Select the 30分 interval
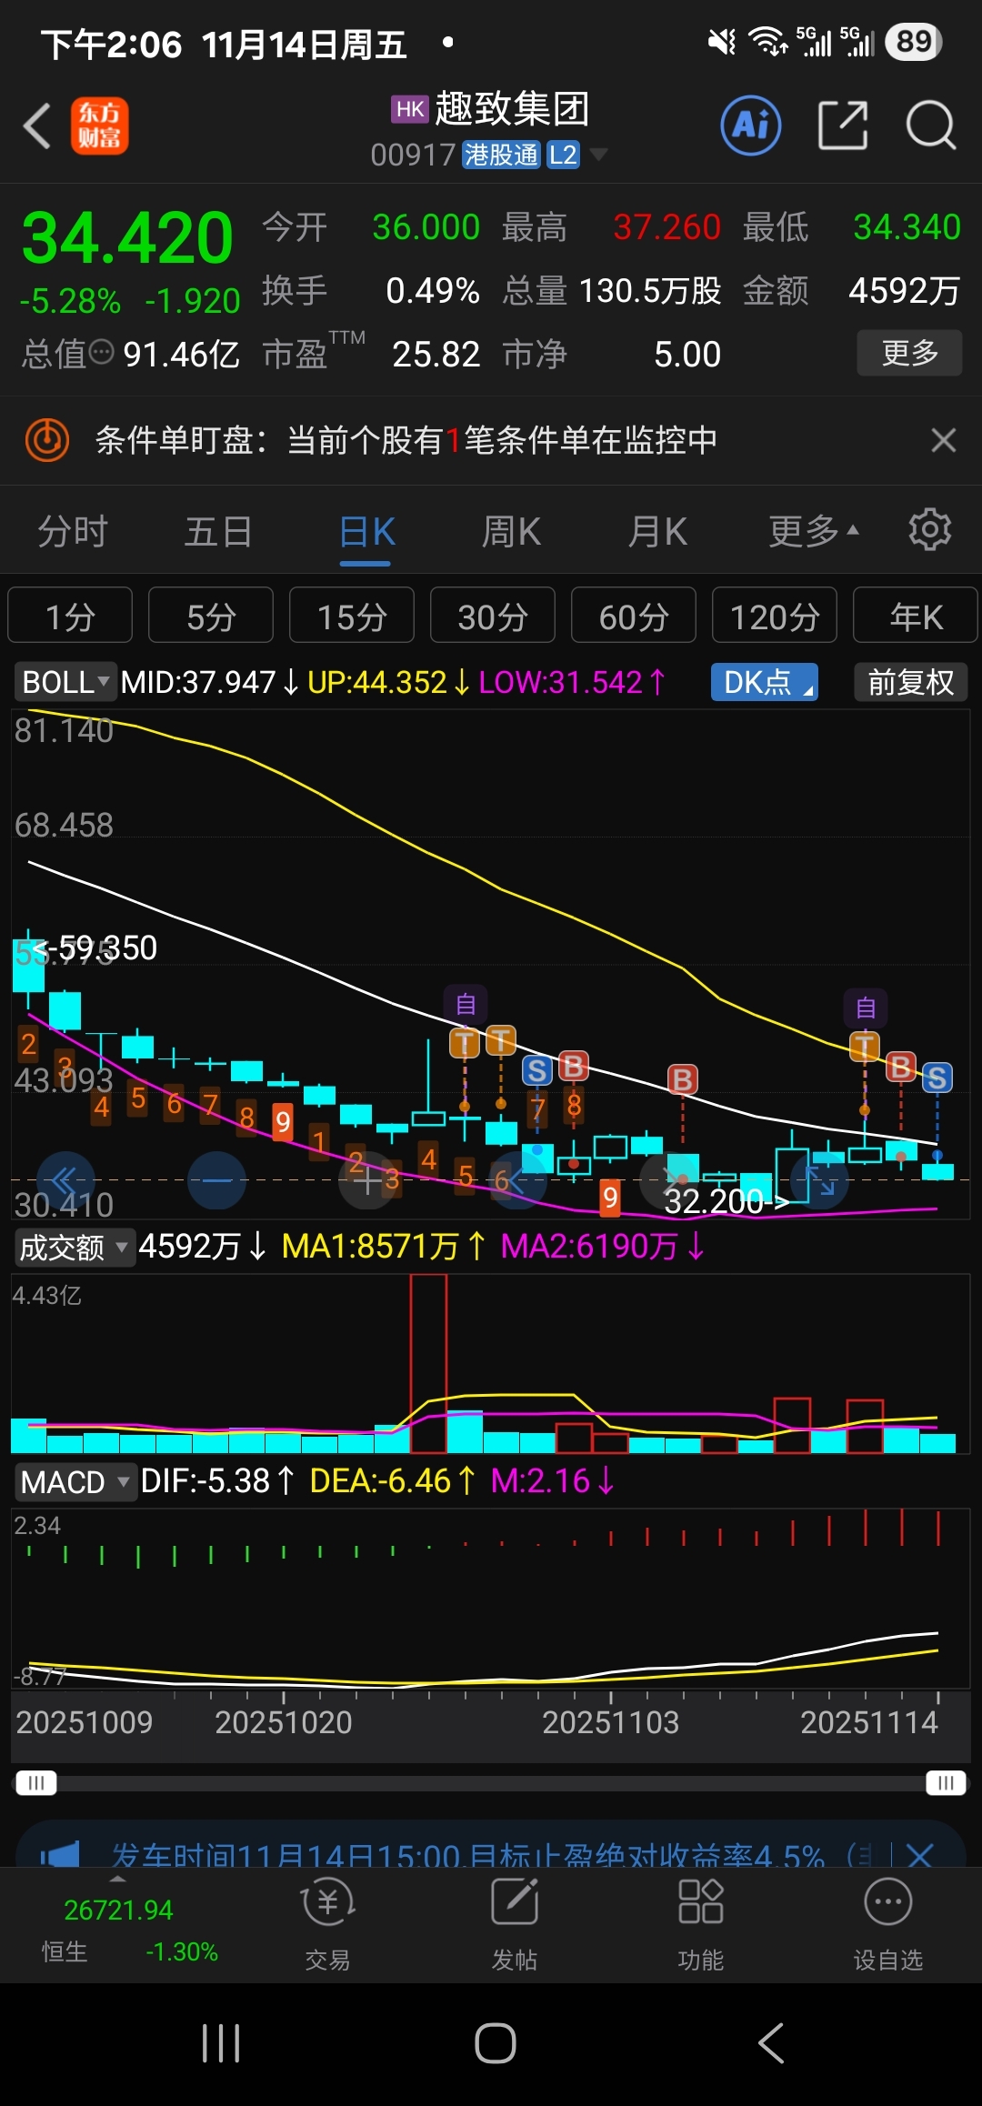Image resolution: width=982 pixels, height=2106 pixels. click(493, 617)
